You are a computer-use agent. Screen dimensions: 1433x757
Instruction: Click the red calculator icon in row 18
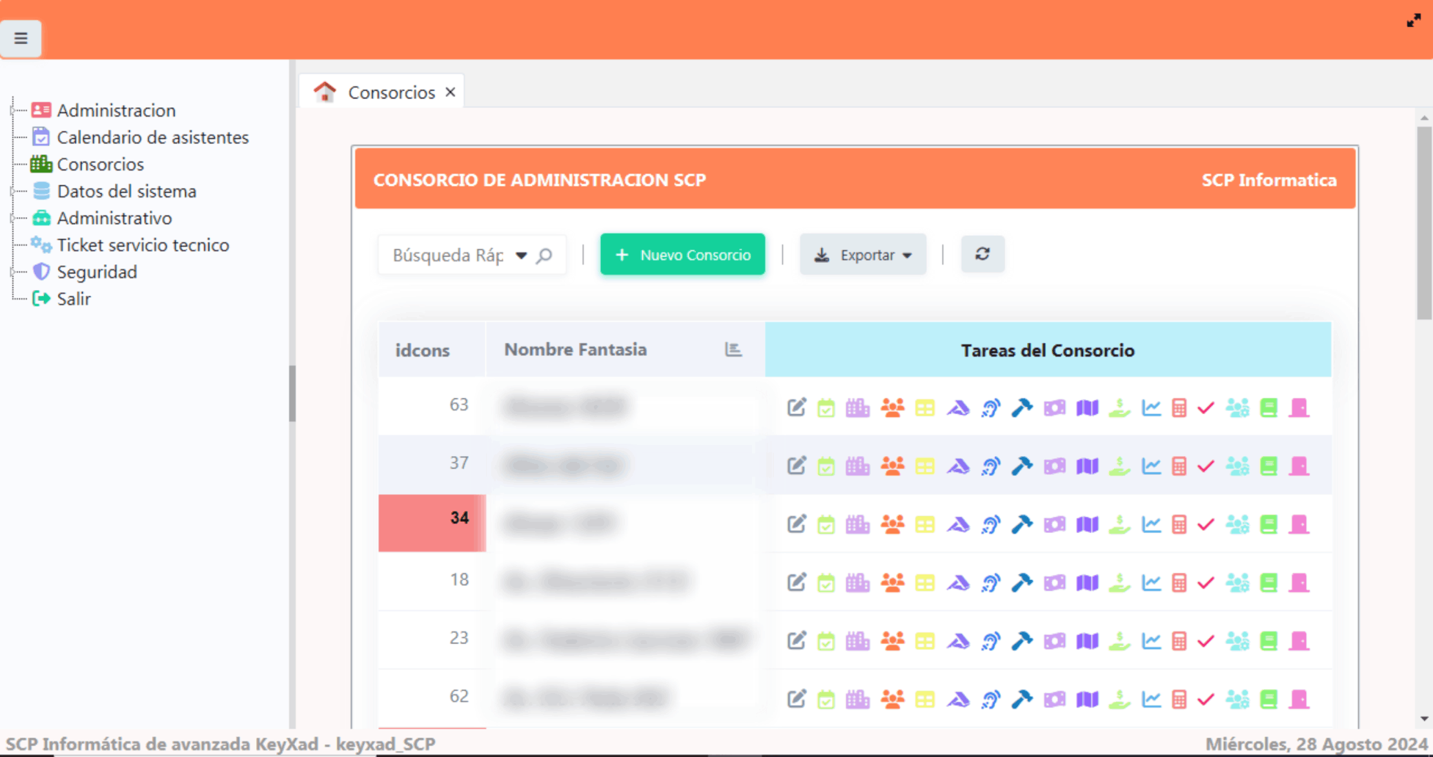click(x=1179, y=583)
